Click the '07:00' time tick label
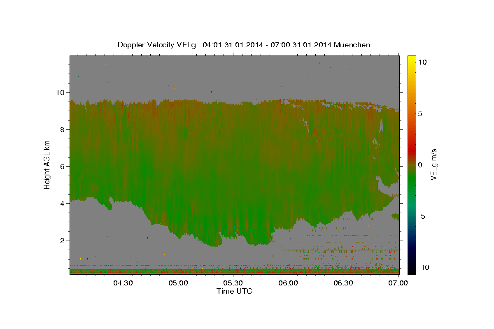This screenshot has width=494, height=329. 398,283
